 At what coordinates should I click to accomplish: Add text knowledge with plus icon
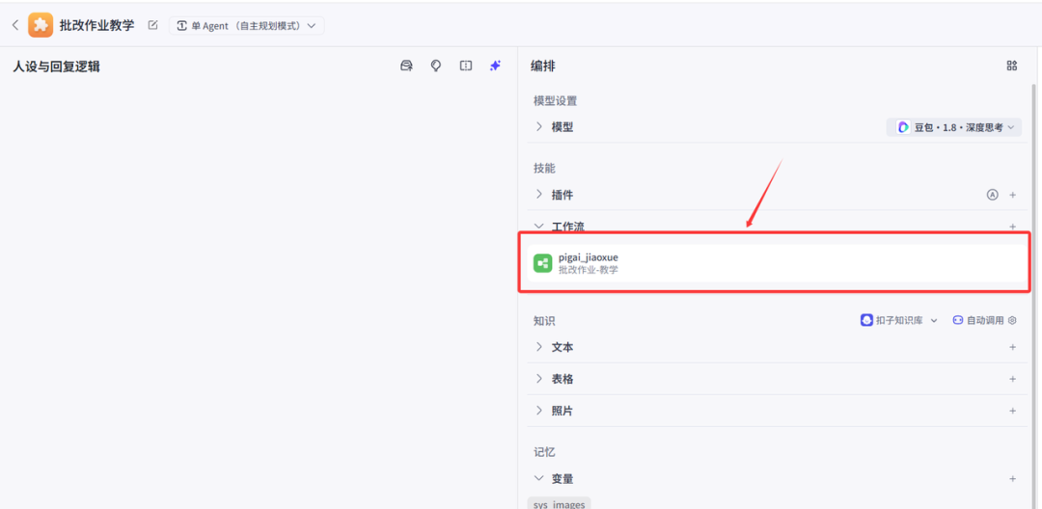tap(1013, 347)
